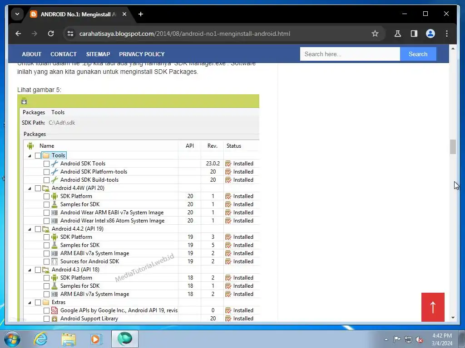Collapse the Android 4.3 (API 18) group
Image resolution: width=465 pixels, height=348 pixels.
[x=30, y=270]
